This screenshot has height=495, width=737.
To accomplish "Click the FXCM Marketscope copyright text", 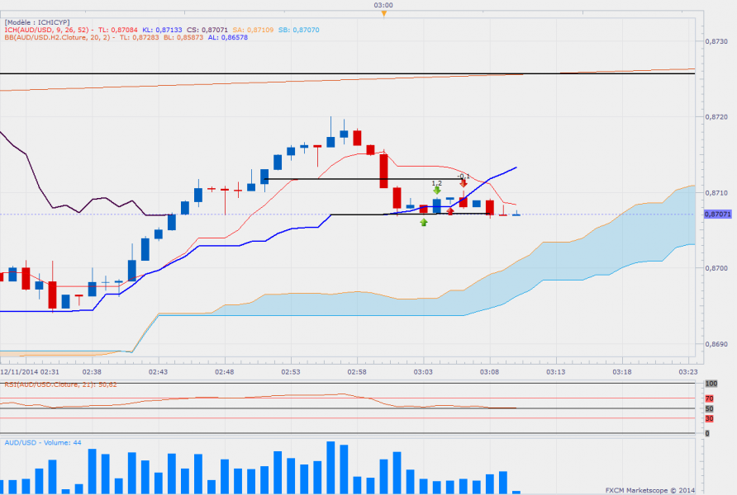I will [x=650, y=488].
